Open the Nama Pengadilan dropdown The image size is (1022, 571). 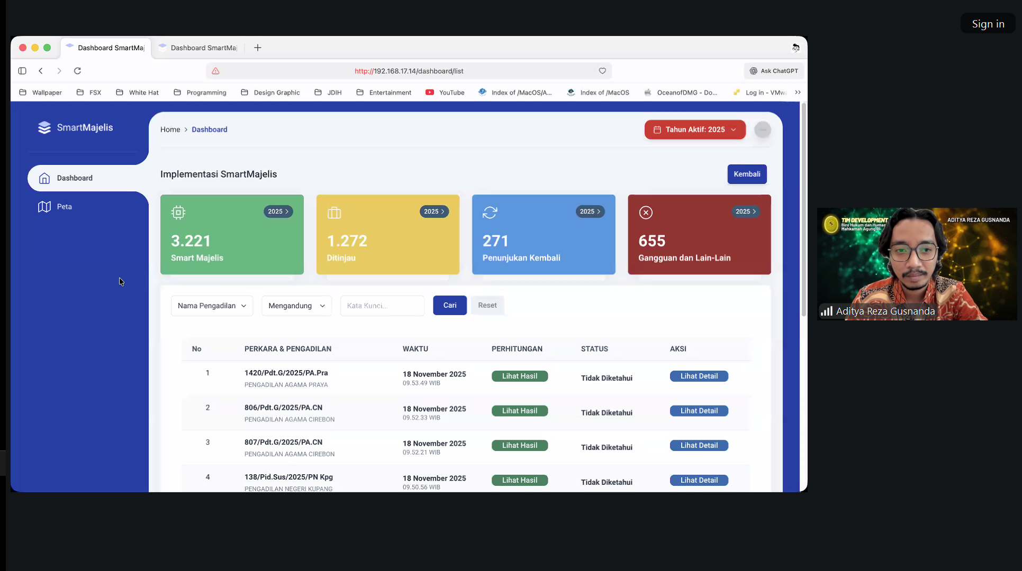click(x=212, y=306)
